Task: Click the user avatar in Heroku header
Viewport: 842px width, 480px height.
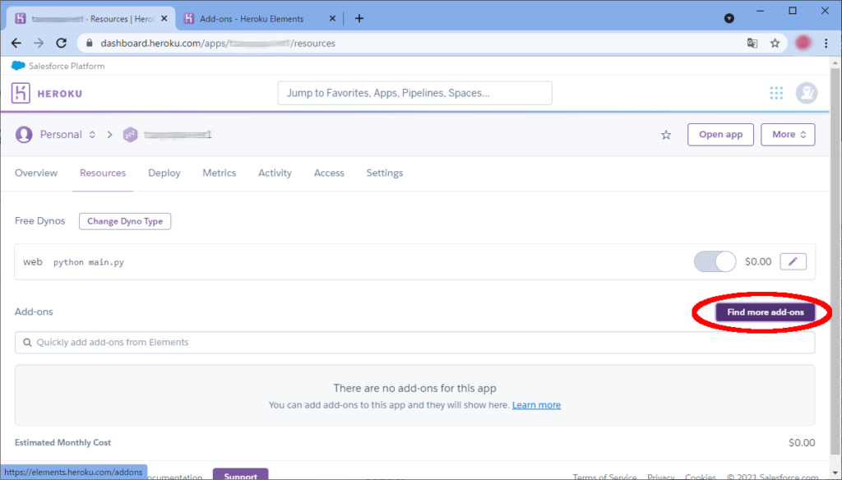Action: pyautogui.click(x=807, y=94)
